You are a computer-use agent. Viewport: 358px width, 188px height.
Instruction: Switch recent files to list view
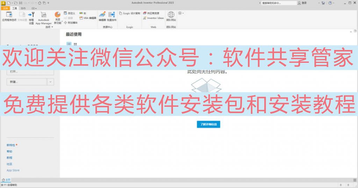click(x=69, y=44)
